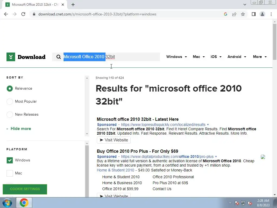Open network status tray icon
This screenshot has height=208, width=277.
(x=243, y=203)
